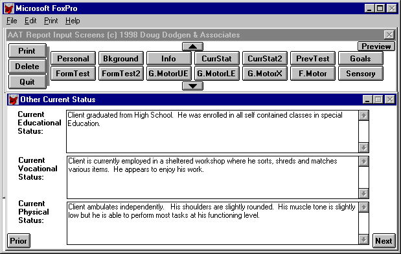Maximize the Other Current Status window
401x254 pixels.
tap(378, 100)
